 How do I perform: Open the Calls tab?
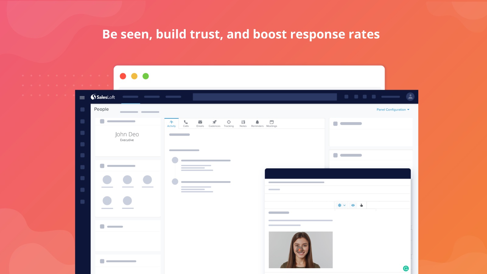[x=186, y=124]
